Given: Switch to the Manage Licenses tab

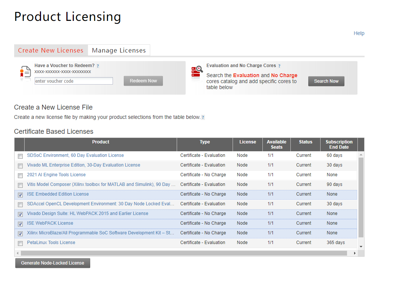Looking at the screenshot, I should 119,50.
